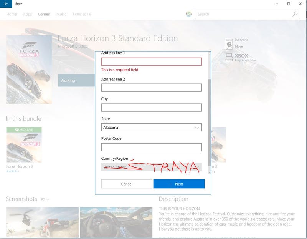Click the 'This is a required field' message
This screenshot has width=307, height=239.
pyautogui.click(x=120, y=70)
